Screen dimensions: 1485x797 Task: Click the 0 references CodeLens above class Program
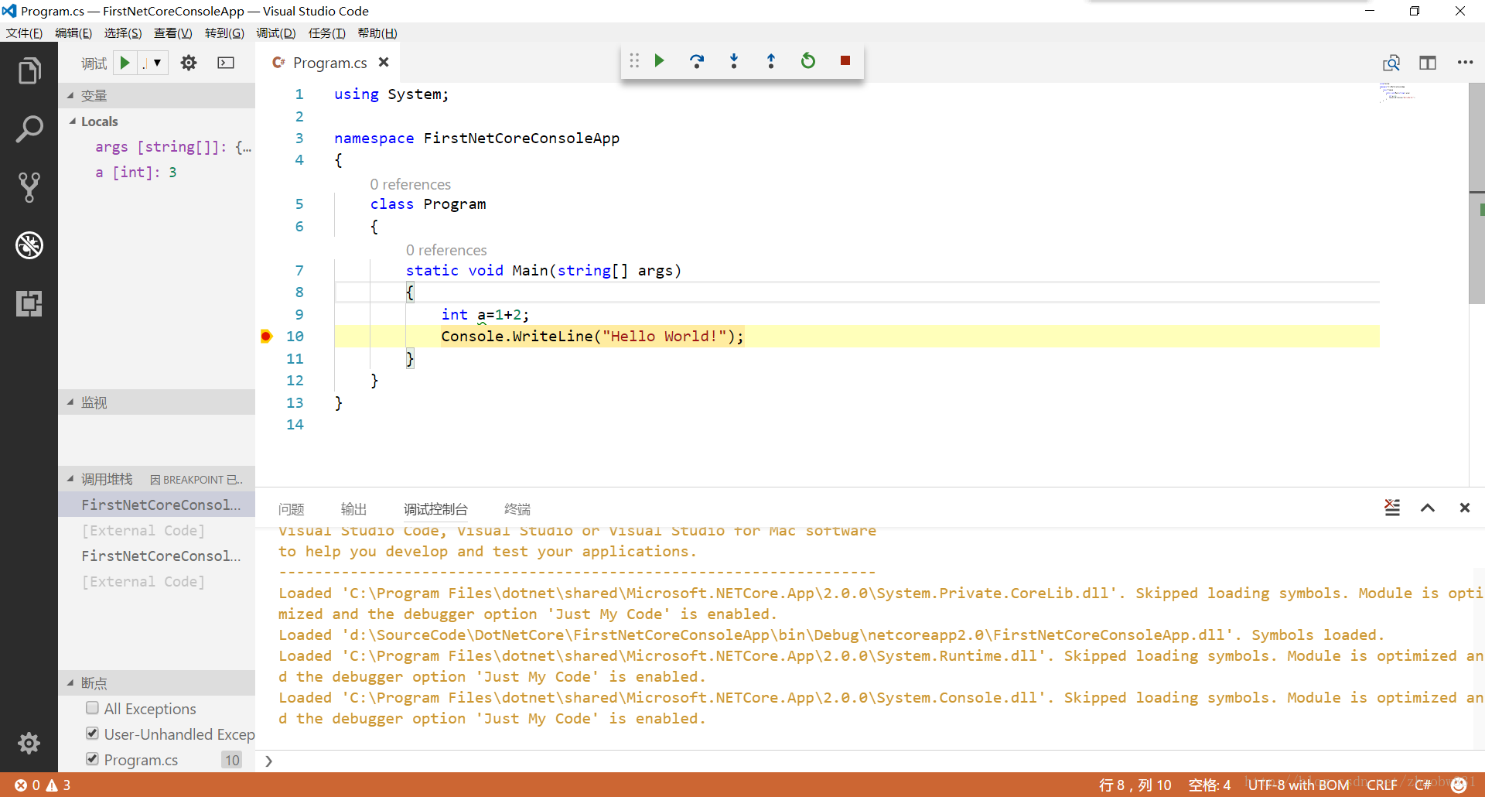[410, 184]
